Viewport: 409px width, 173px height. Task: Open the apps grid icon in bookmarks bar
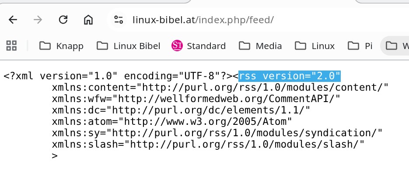click(11, 46)
